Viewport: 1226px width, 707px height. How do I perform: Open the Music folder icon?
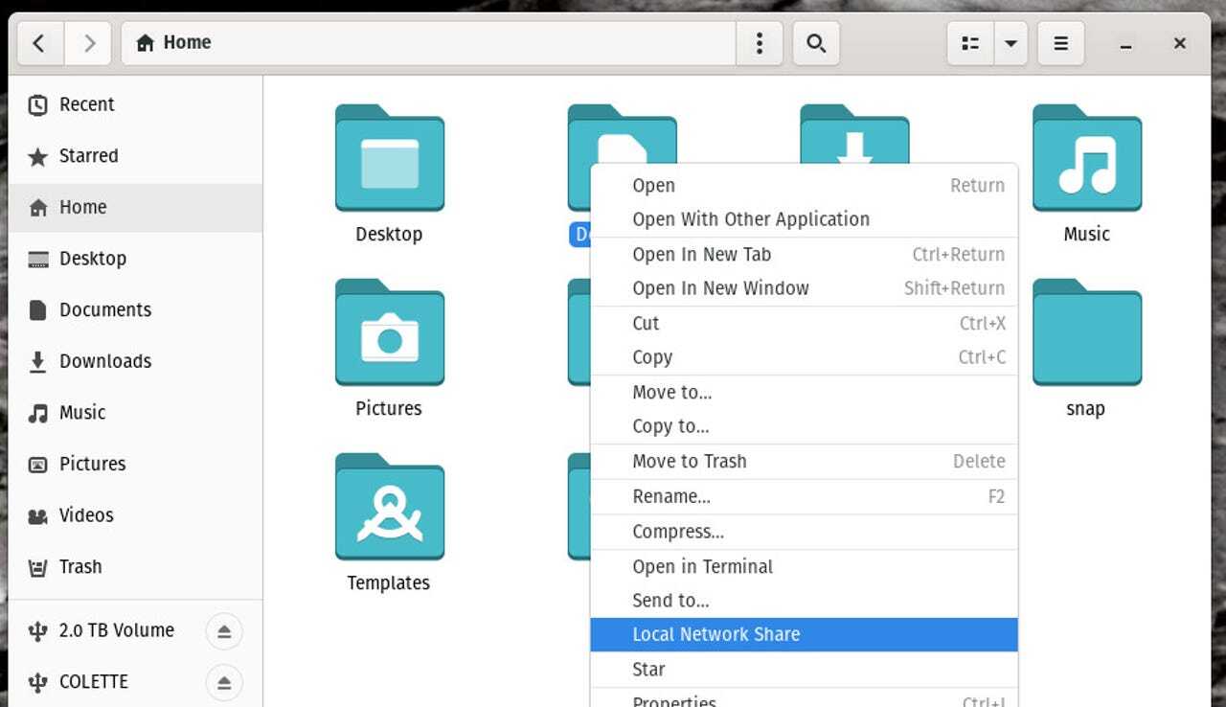point(1086,159)
